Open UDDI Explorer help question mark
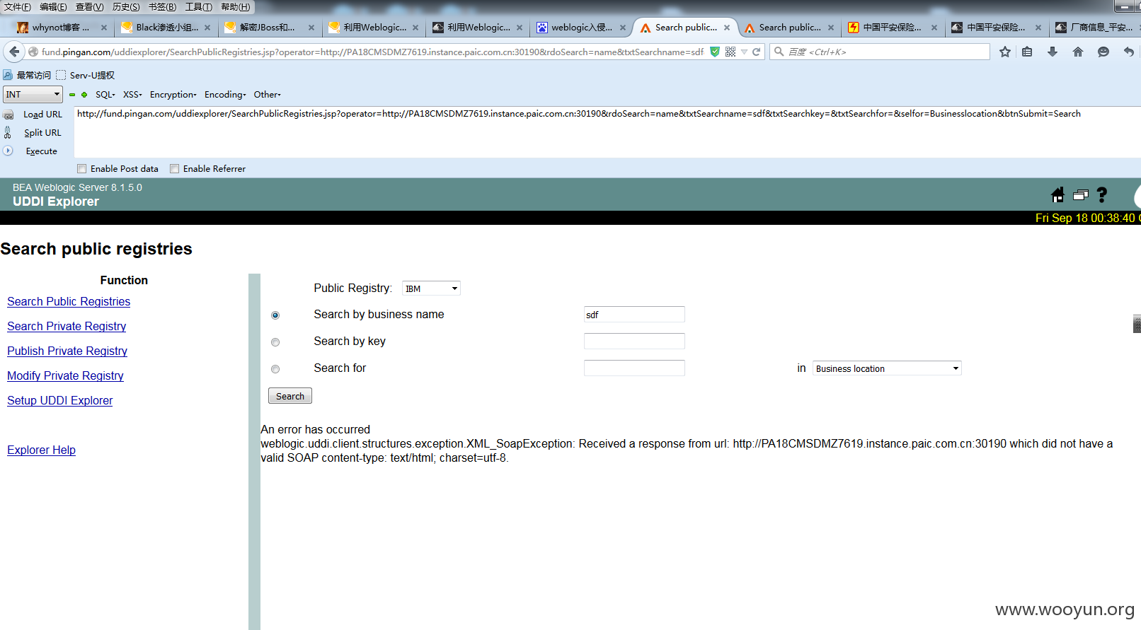 pos(1102,195)
